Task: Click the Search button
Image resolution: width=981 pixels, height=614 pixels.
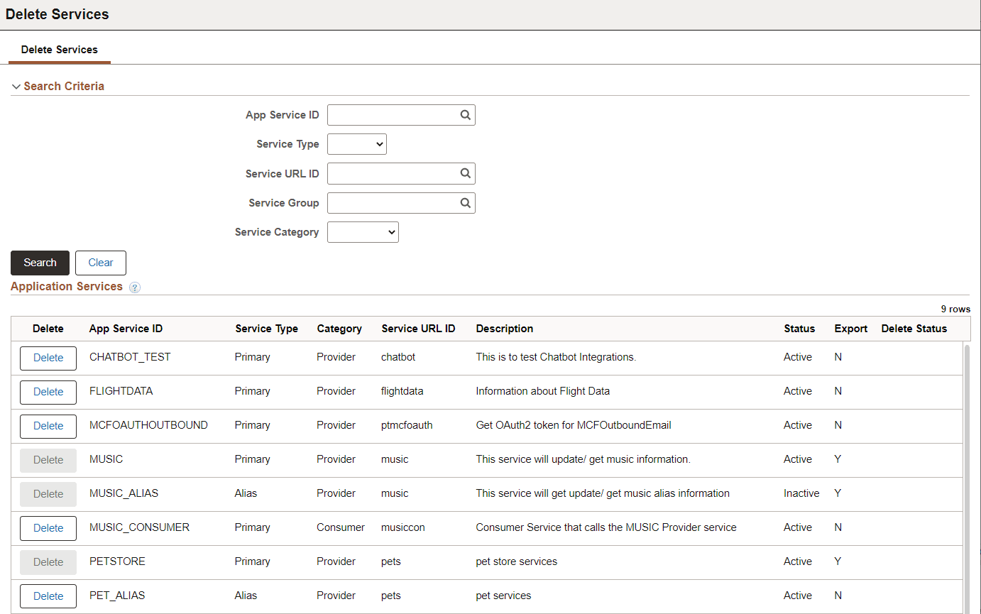Action: click(x=40, y=263)
